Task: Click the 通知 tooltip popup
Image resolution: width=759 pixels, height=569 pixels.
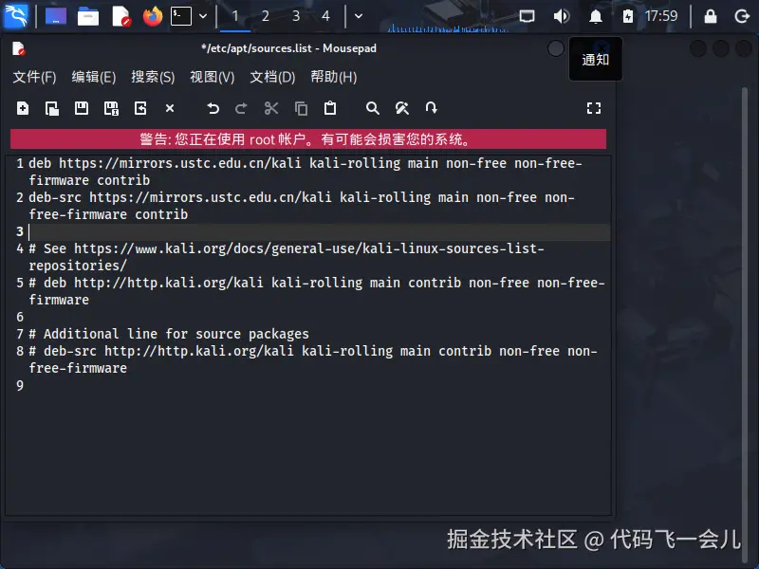Action: (x=596, y=60)
